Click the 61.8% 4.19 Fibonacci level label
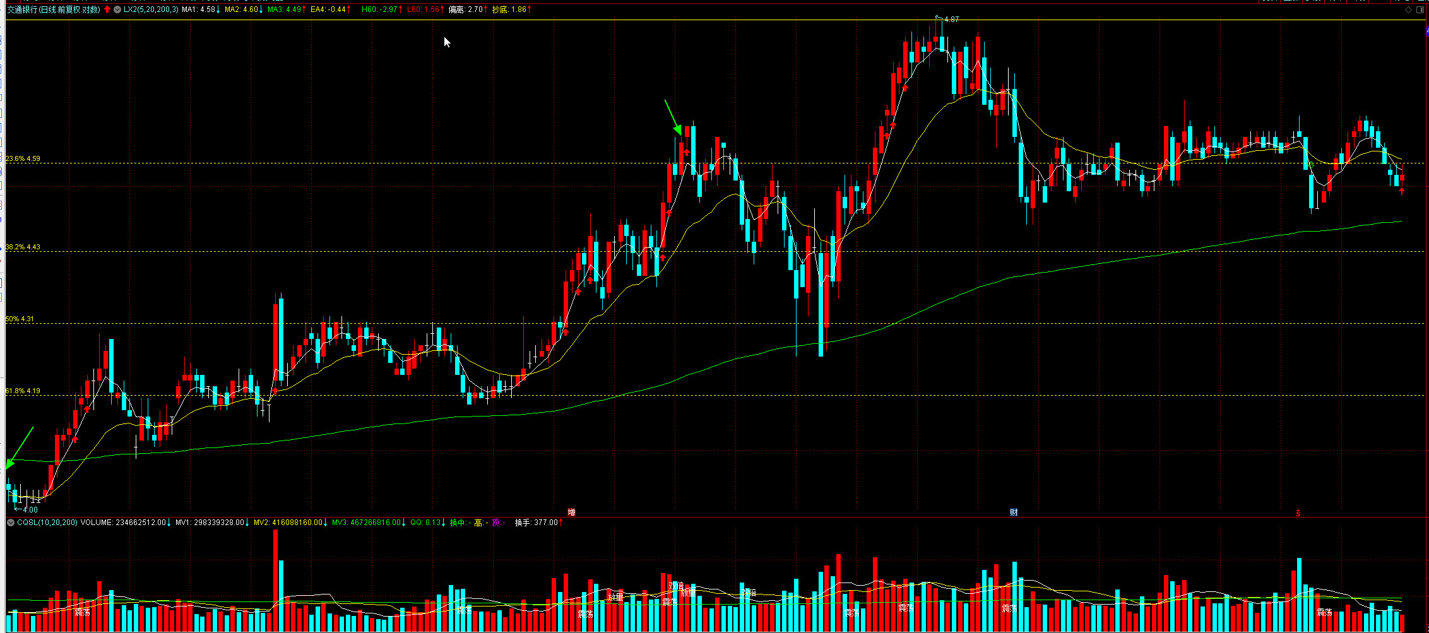The width and height of the screenshot is (1429, 633). 23,391
